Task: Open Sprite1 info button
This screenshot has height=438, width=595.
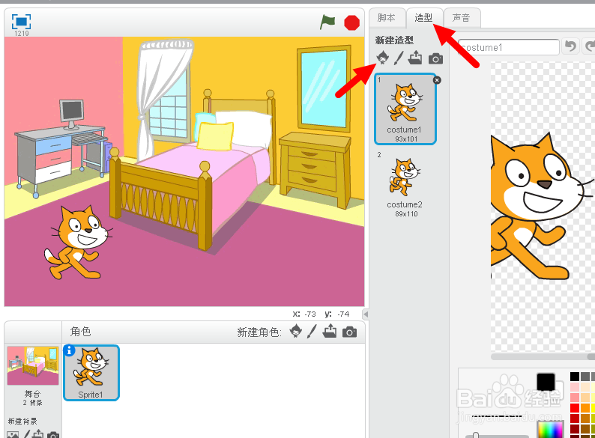Action: (x=69, y=351)
